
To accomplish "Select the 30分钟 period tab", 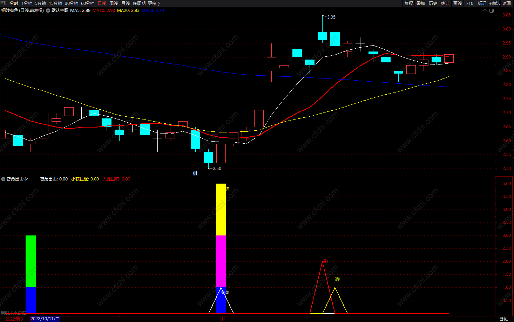I will point(72,3).
